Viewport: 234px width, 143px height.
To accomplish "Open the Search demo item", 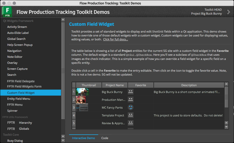I will tap(12, 75).
